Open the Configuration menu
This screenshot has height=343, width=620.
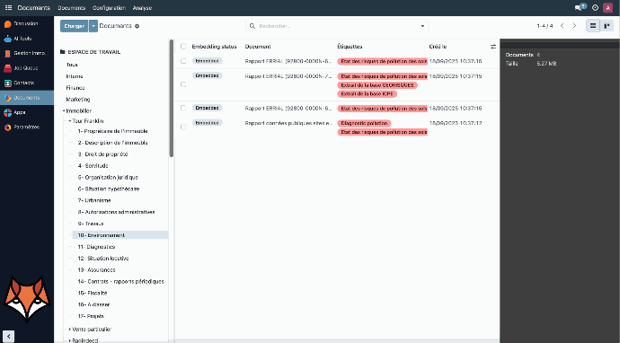point(109,8)
